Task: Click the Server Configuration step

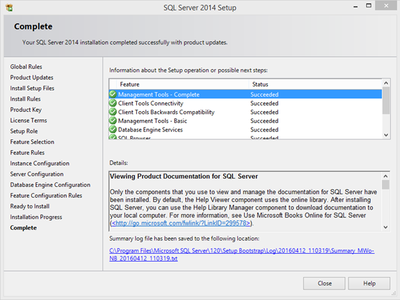Action: [37, 174]
